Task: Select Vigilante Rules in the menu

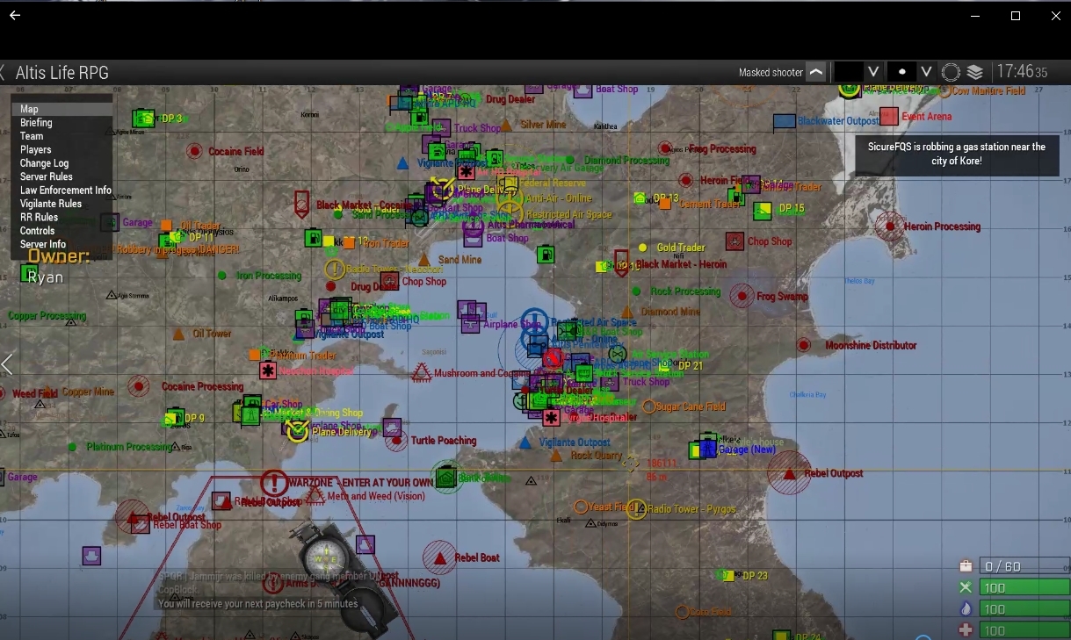Action: coord(62,204)
